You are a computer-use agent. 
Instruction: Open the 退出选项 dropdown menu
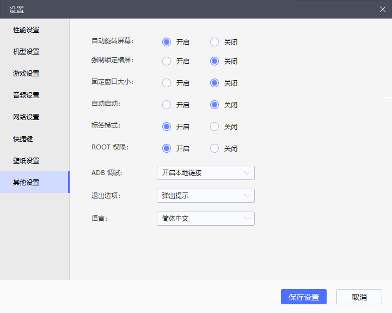pos(205,196)
